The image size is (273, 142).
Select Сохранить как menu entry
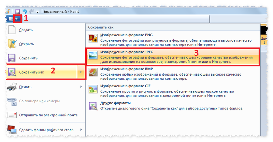pos(41,72)
